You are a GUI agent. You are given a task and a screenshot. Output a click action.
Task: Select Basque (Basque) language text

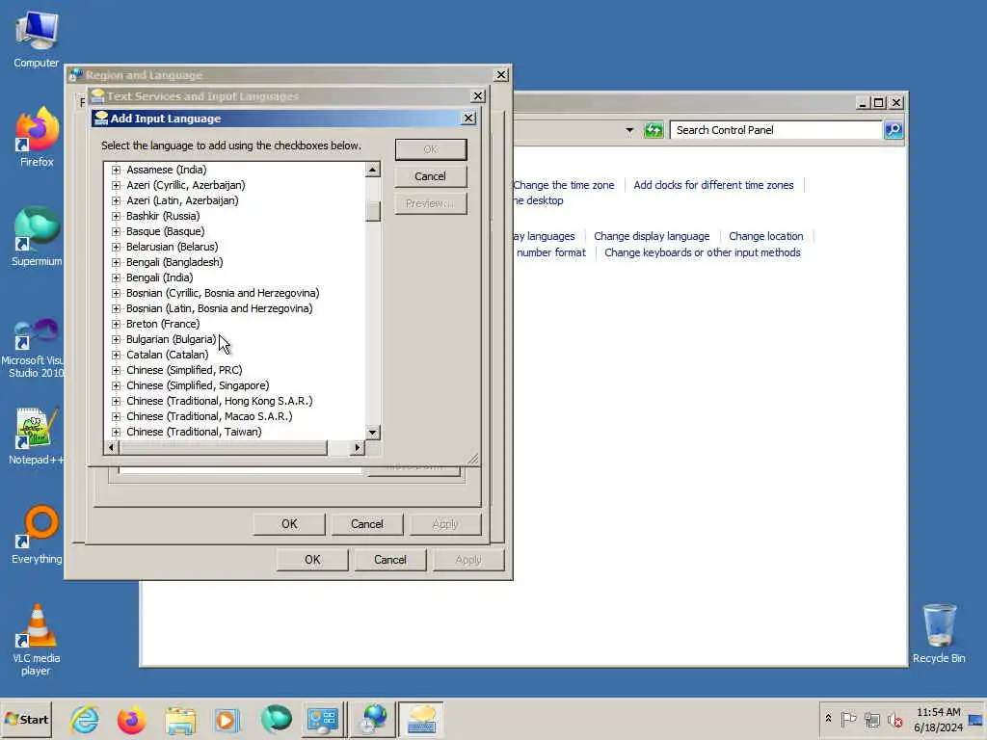(x=166, y=231)
